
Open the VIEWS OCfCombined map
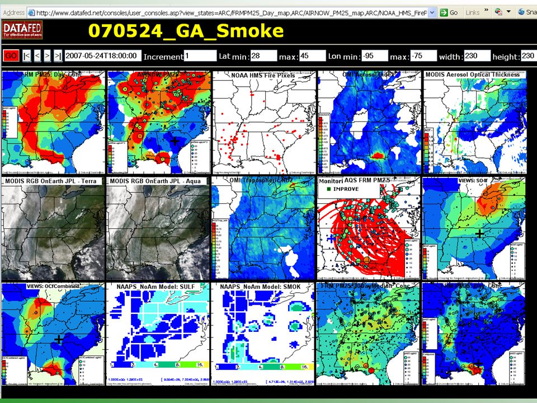pos(54,334)
